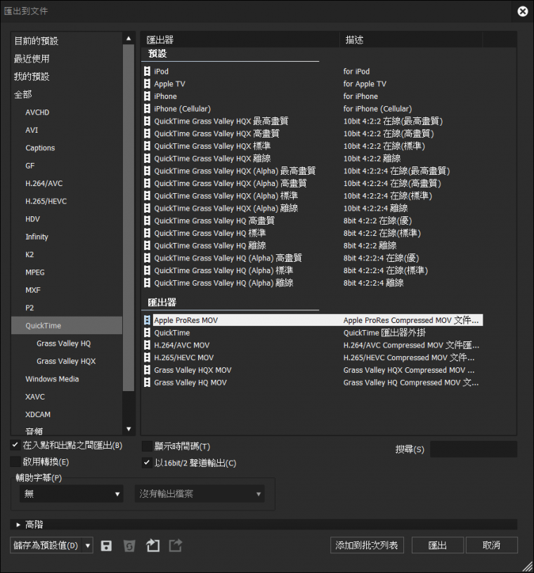This screenshot has height=573, width=534.
Task: Click film icon beside iPod preset
Action: (147, 71)
